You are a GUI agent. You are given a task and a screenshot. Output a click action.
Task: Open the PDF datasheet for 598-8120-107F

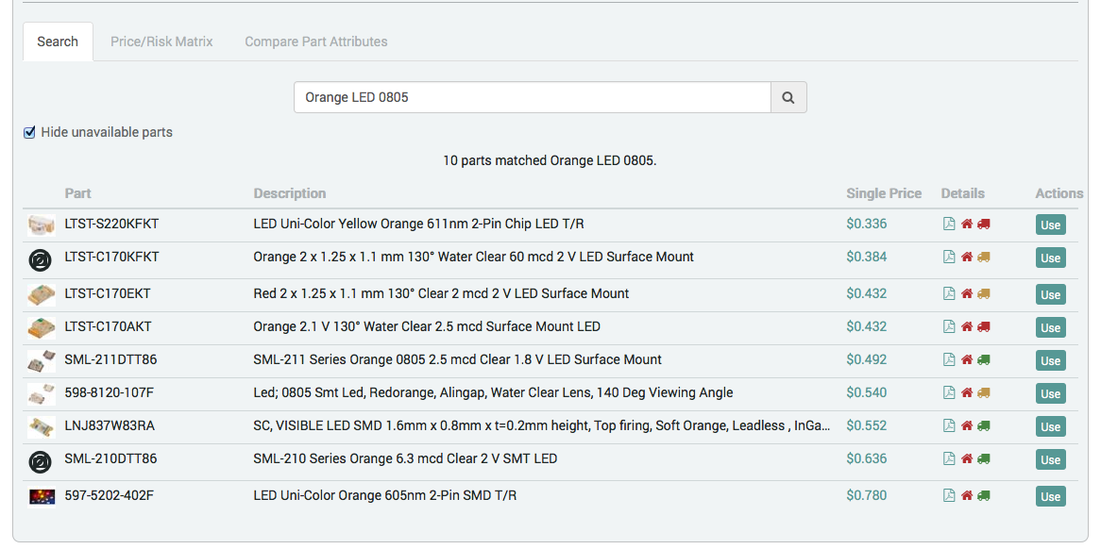click(949, 392)
